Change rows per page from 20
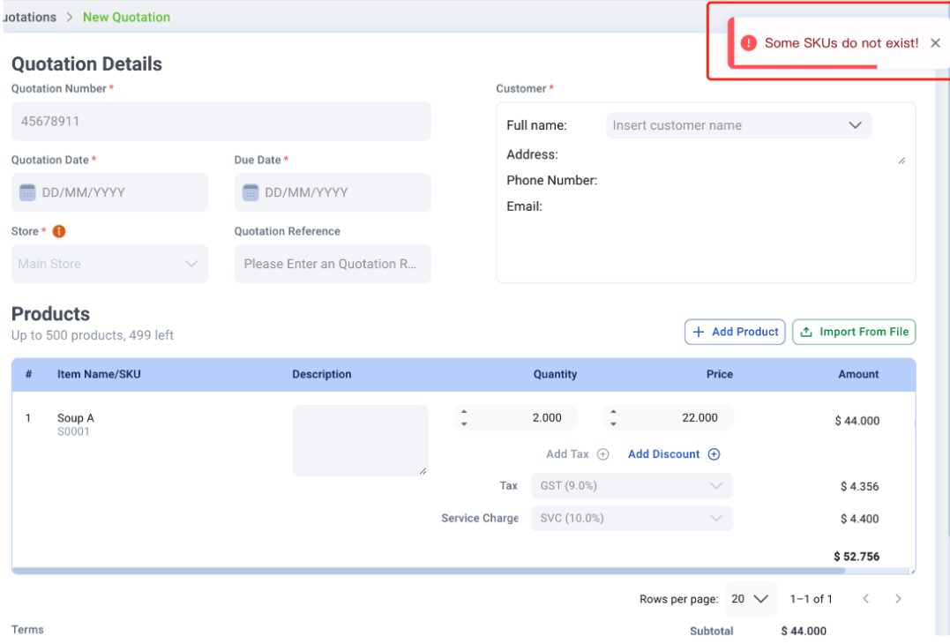The image size is (950, 644). click(x=750, y=599)
